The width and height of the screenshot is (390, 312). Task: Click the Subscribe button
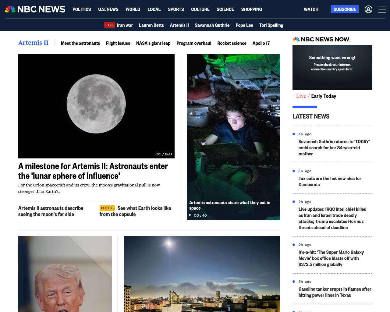pyautogui.click(x=345, y=9)
